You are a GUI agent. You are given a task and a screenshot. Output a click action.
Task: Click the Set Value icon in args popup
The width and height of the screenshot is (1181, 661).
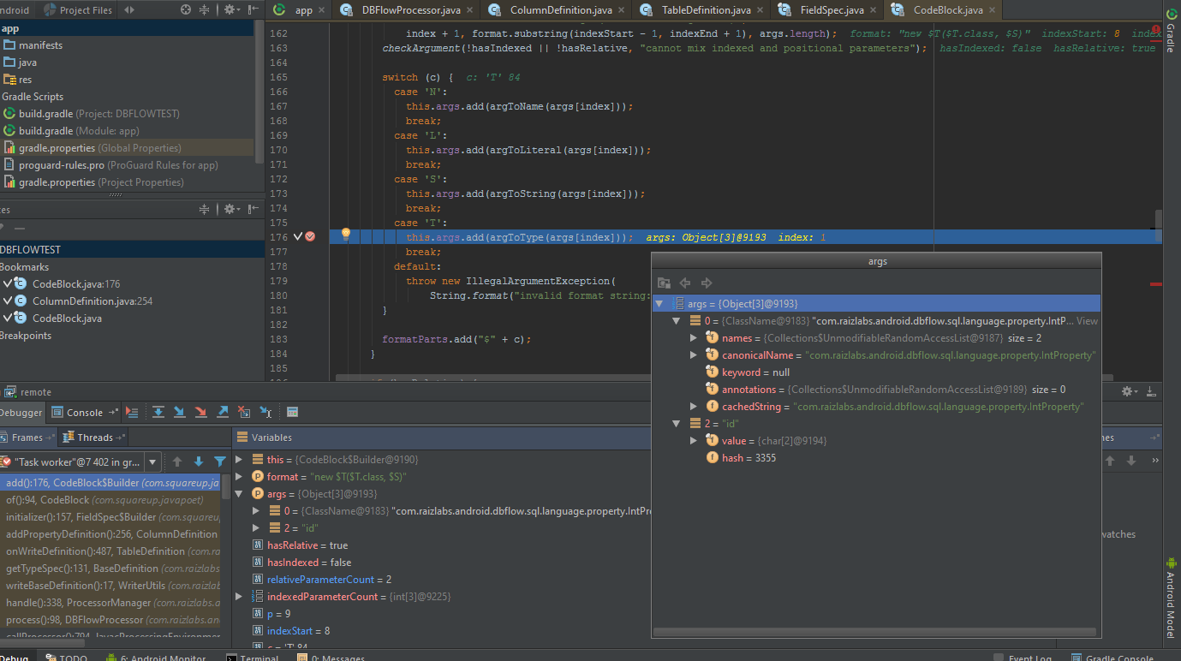pos(664,283)
